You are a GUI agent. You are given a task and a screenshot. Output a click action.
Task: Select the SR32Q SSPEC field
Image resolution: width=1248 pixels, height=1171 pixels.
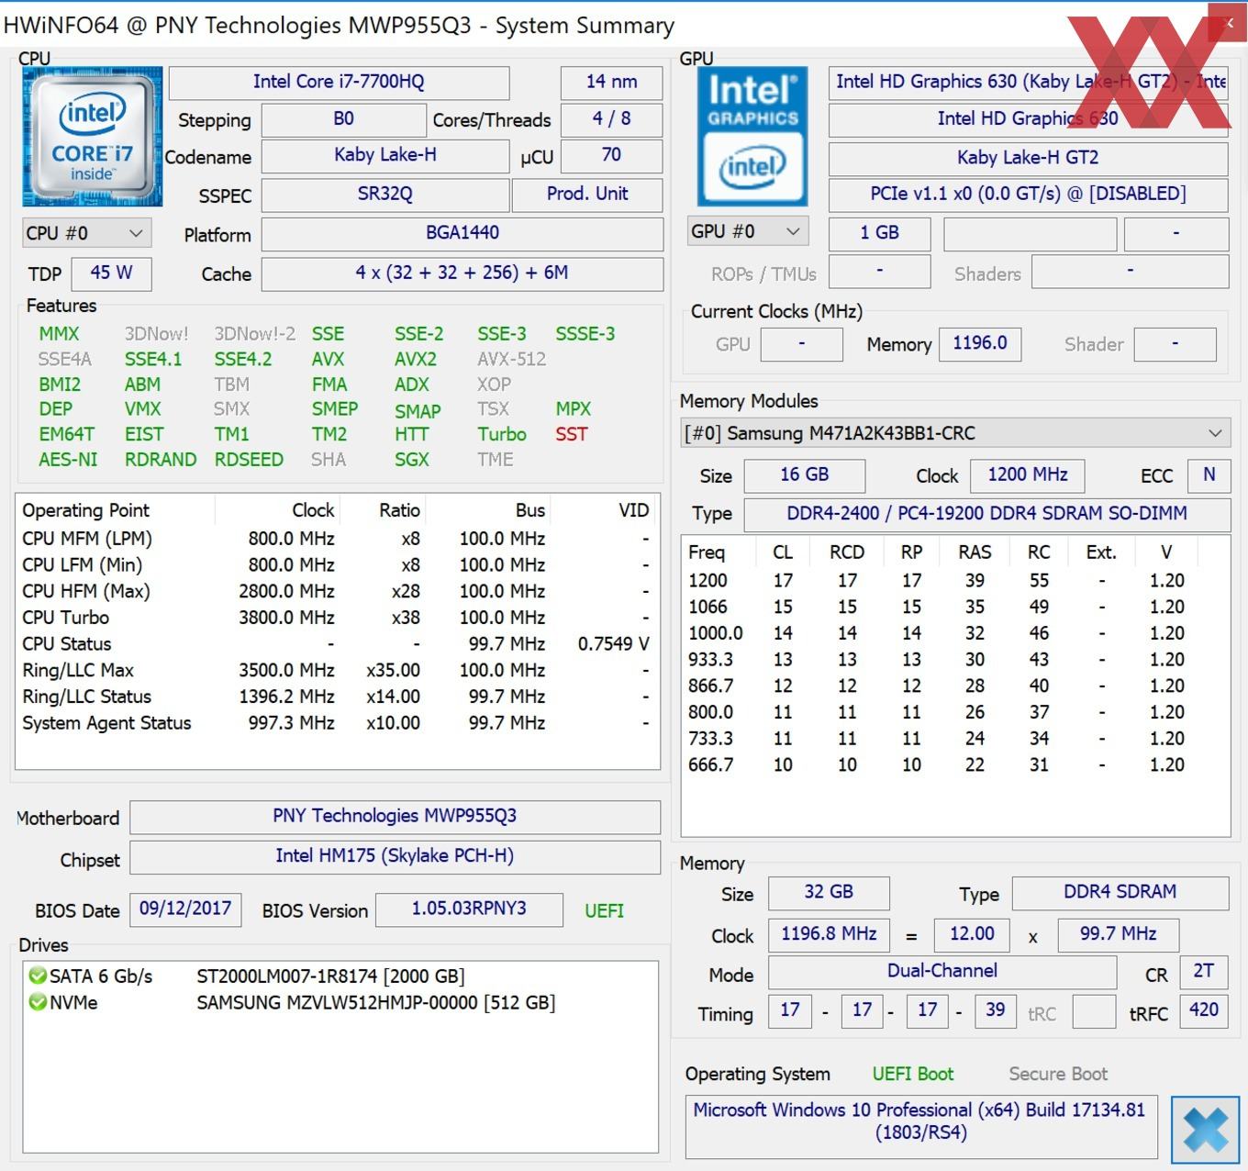[384, 195]
